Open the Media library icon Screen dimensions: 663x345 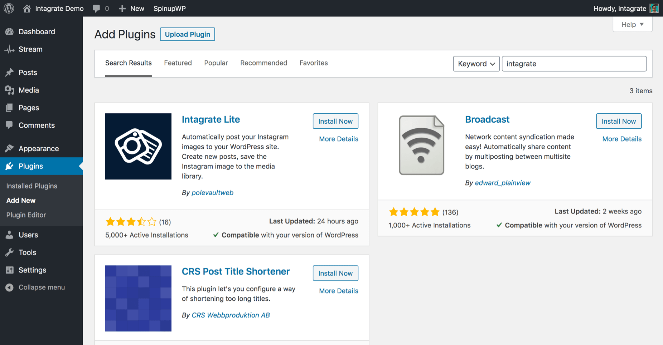10,90
